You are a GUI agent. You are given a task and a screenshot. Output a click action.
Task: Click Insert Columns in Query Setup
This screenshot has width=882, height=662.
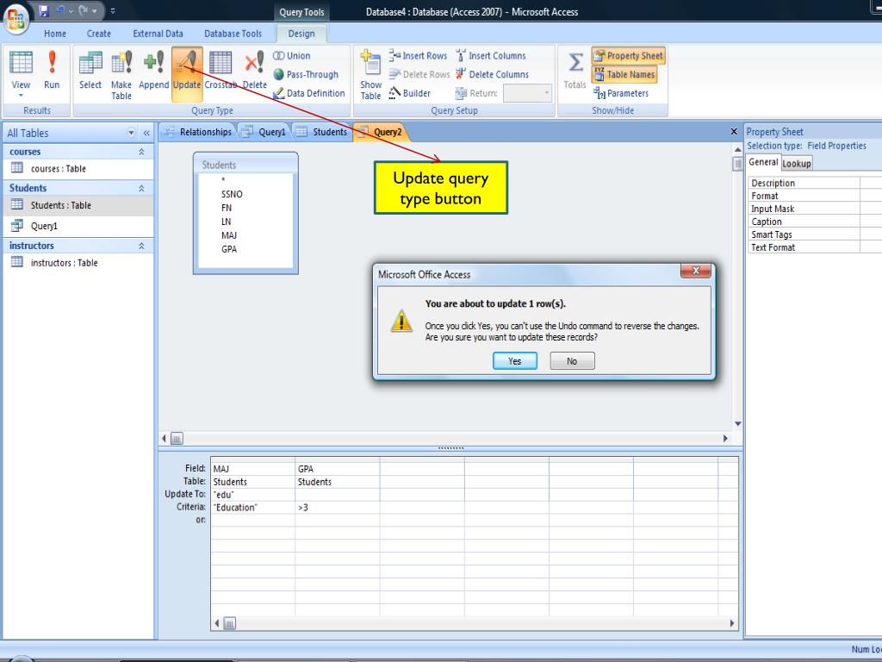pos(490,56)
